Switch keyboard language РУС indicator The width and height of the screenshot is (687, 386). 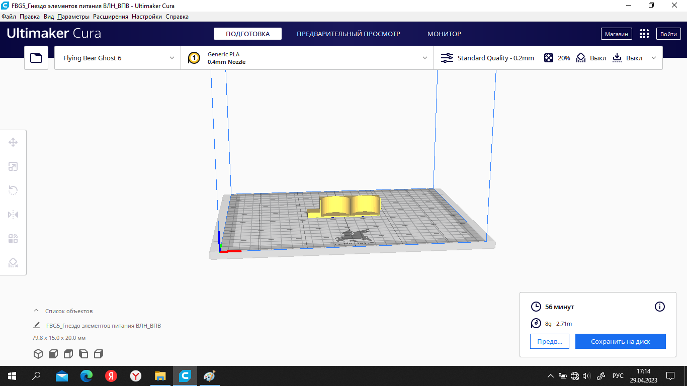point(618,376)
